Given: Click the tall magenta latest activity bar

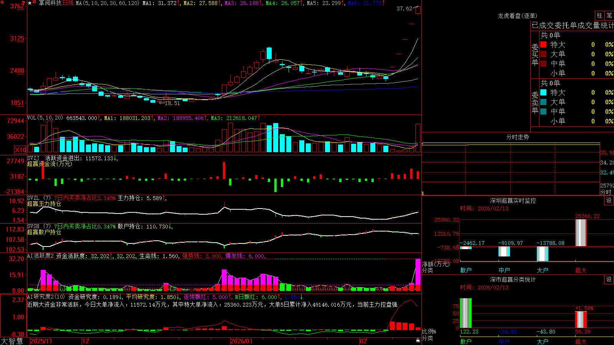Looking at the screenshot, I should [x=418, y=272].
